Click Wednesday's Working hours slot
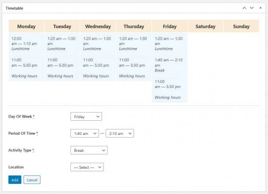The width and height of the screenshot is (268, 194). click(x=98, y=67)
